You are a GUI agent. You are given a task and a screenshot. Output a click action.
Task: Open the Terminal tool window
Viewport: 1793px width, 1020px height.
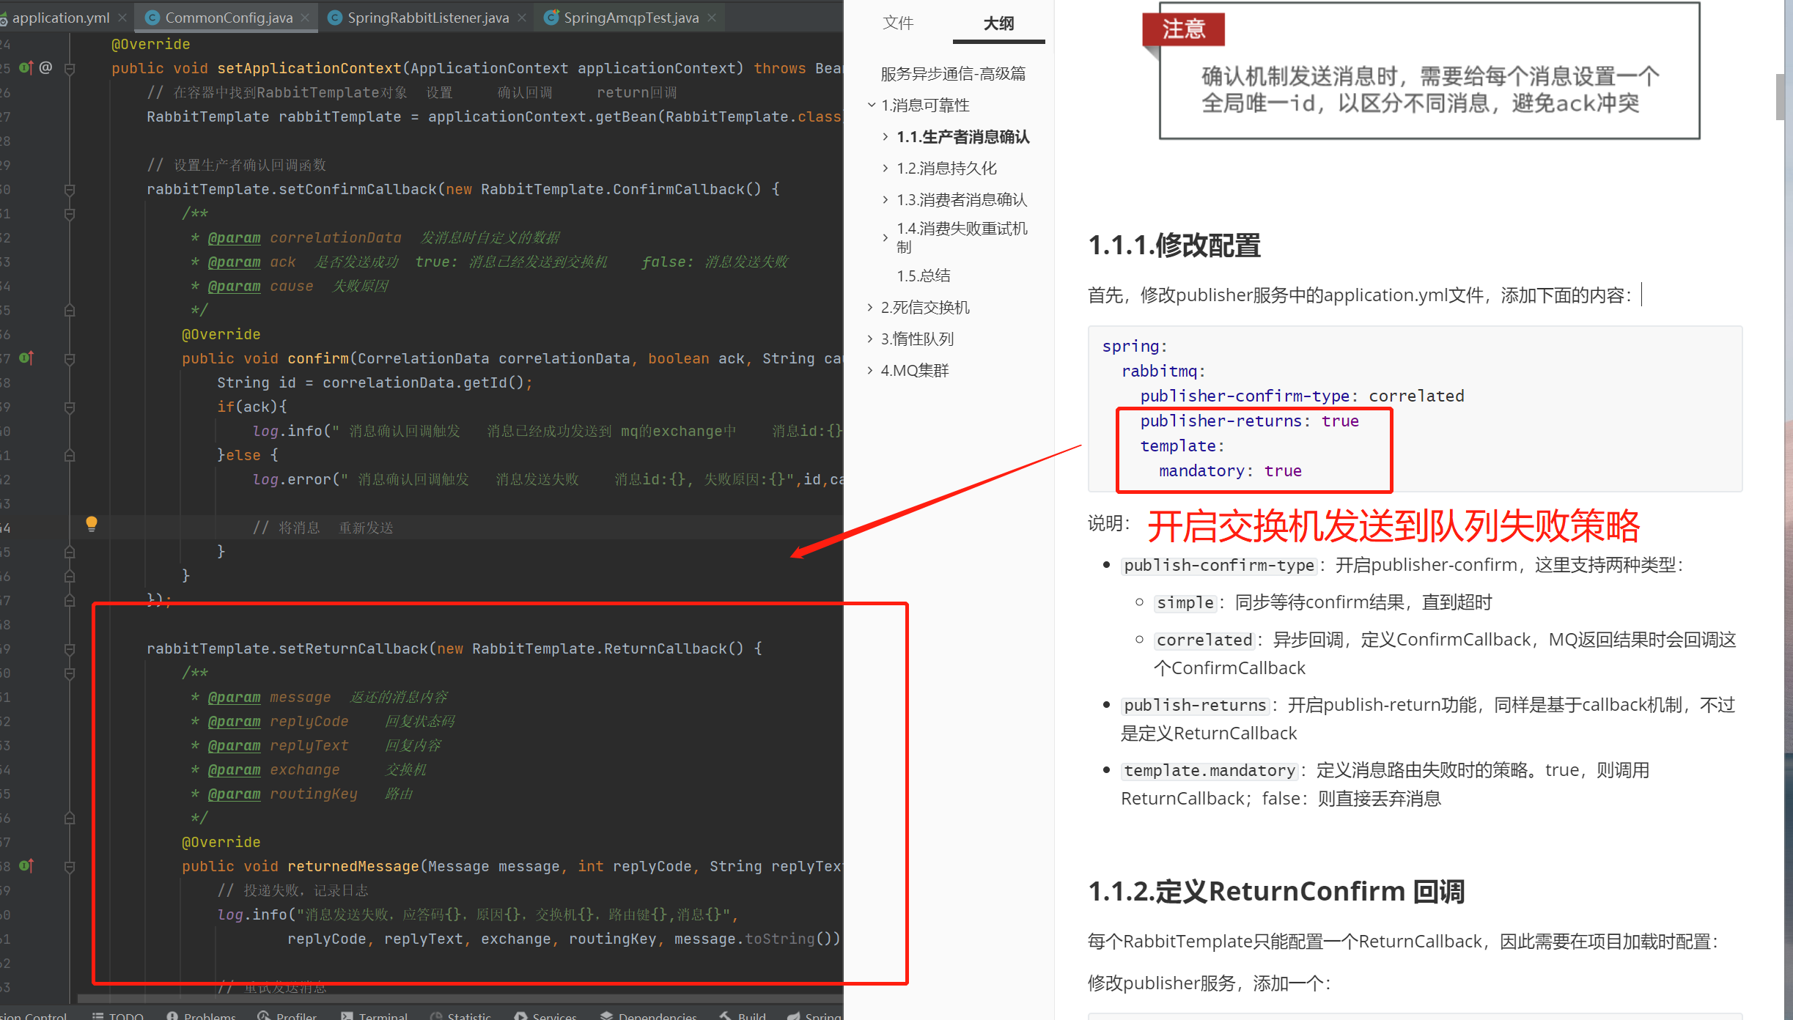(374, 1016)
